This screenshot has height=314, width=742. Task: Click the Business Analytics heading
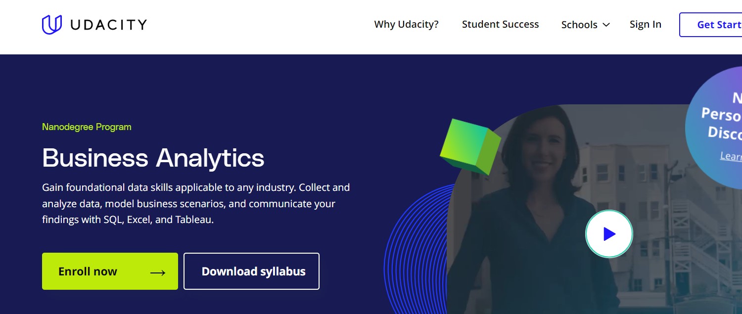pos(153,158)
